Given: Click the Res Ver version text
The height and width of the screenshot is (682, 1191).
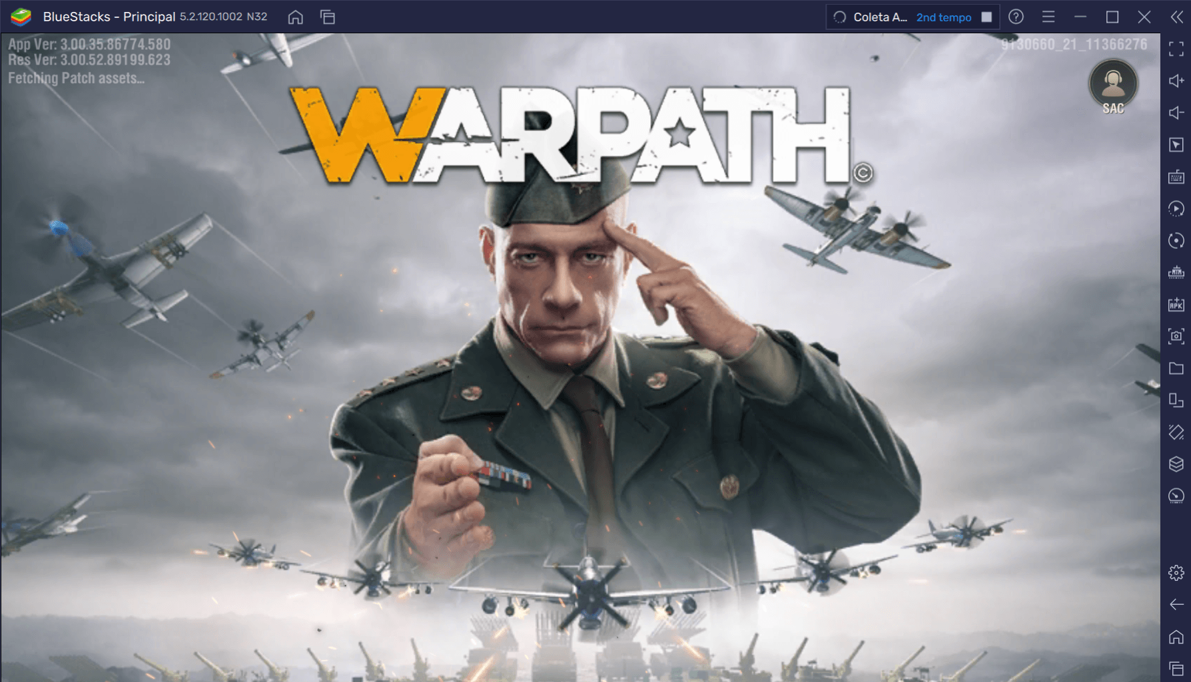Looking at the screenshot, I should pyautogui.click(x=89, y=60).
